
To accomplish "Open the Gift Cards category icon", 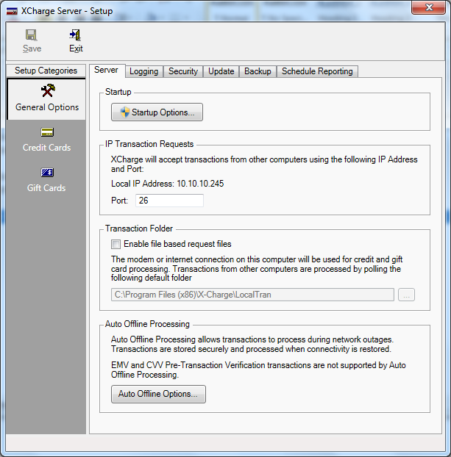I will [47, 172].
